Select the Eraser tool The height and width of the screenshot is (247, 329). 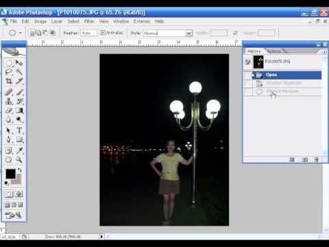tap(9, 110)
